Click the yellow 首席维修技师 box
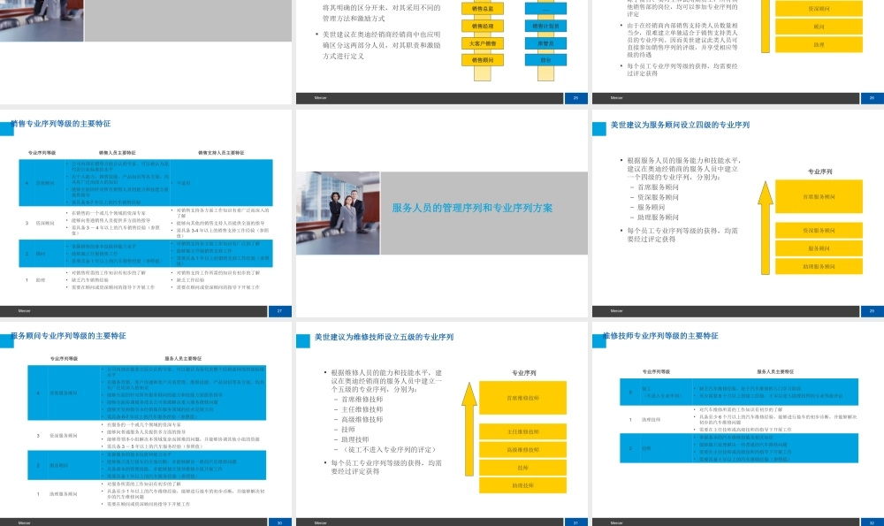The height and width of the screenshot is (526, 884). point(522,398)
